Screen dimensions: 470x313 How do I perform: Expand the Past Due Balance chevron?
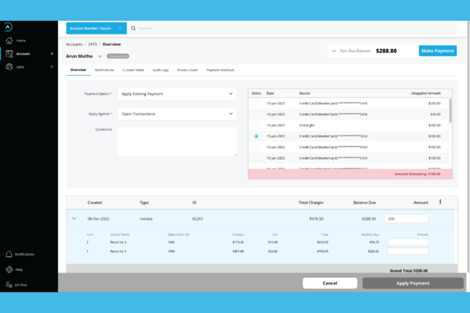(334, 51)
